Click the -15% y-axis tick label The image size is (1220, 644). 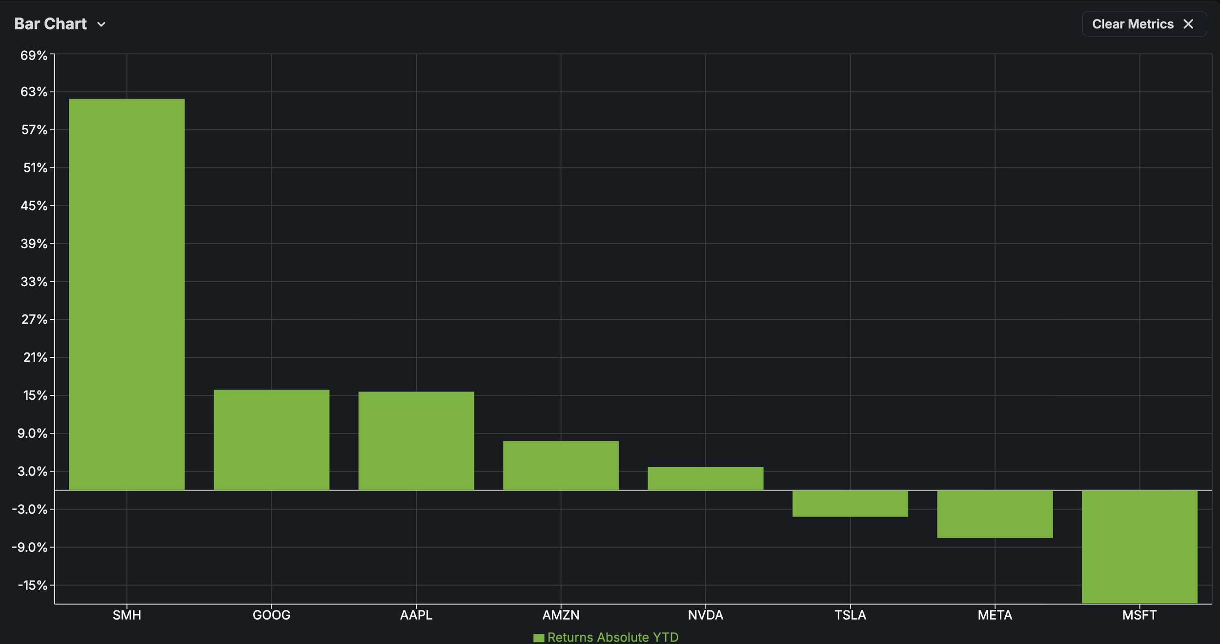coord(33,585)
